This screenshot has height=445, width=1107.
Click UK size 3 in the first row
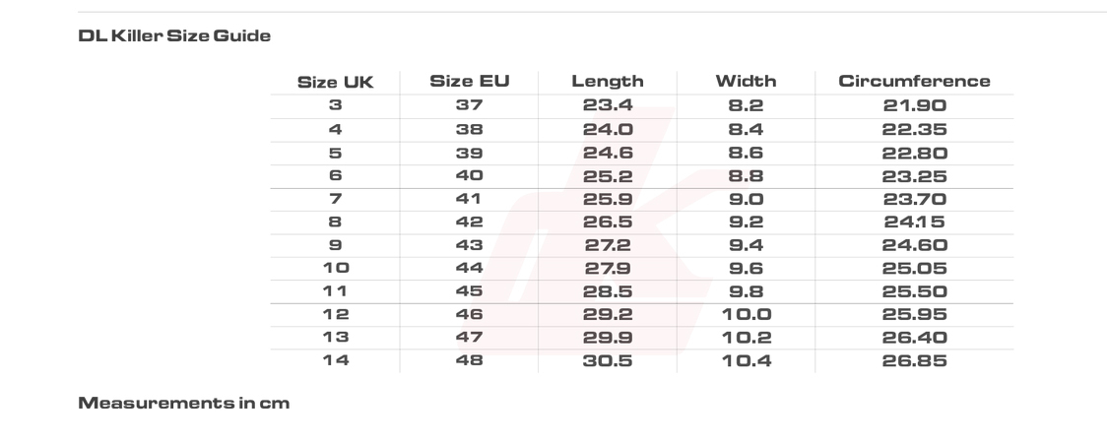coord(335,106)
